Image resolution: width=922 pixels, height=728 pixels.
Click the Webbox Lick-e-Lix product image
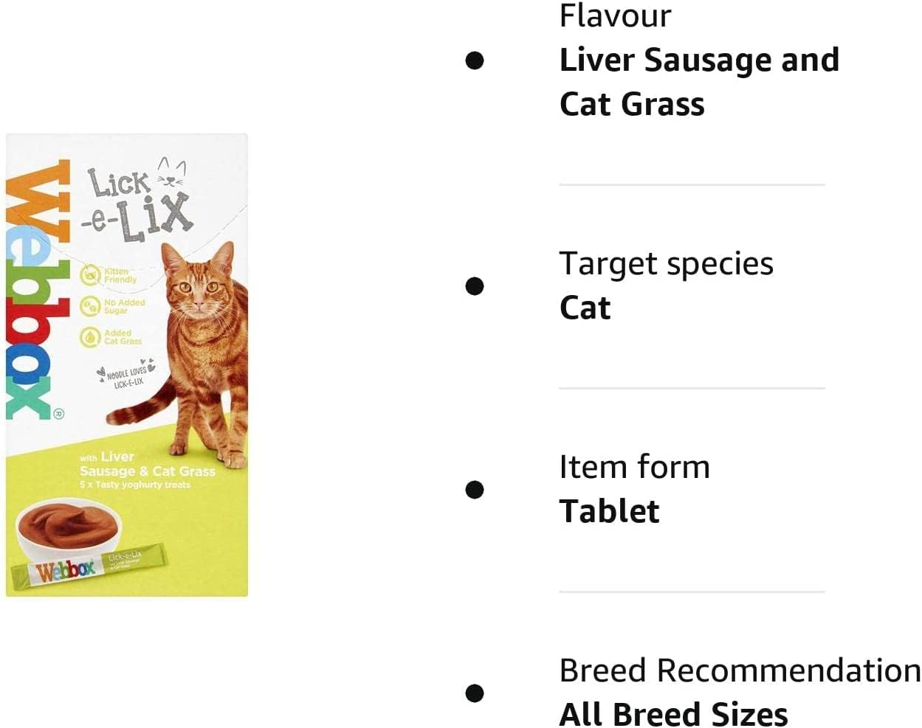(x=127, y=365)
